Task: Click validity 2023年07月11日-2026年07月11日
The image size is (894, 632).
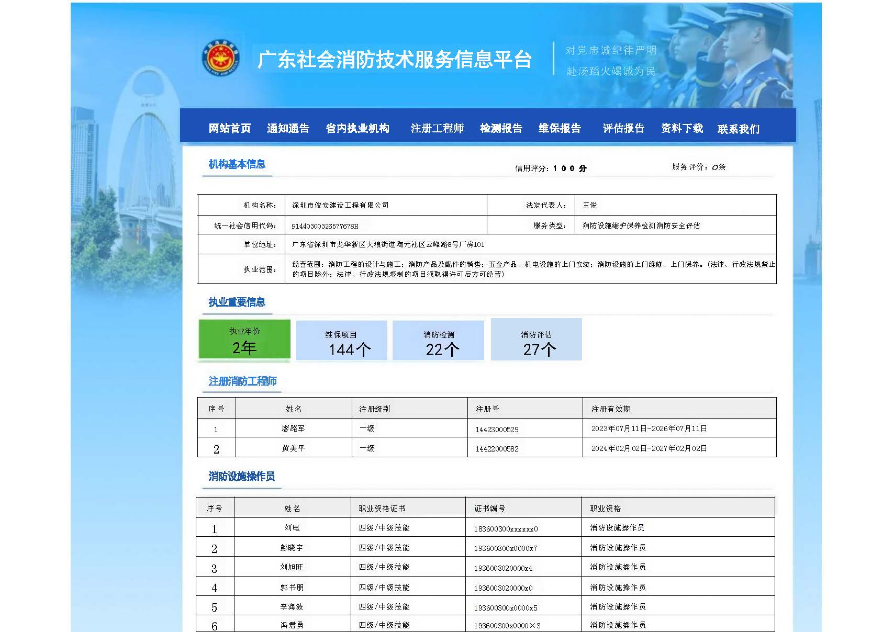Action: tap(649, 428)
